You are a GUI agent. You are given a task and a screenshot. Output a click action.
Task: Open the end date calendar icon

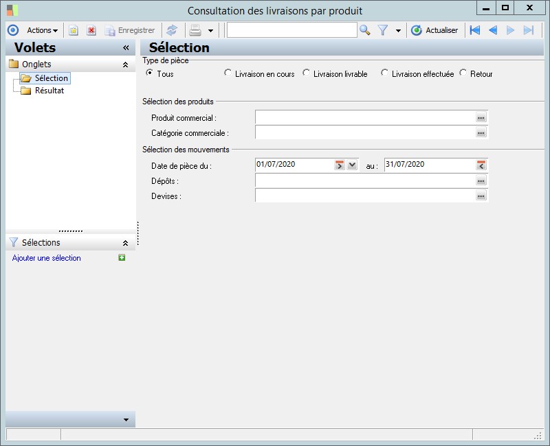(481, 165)
